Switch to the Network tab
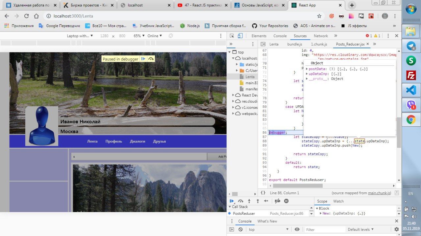 tap(321, 36)
